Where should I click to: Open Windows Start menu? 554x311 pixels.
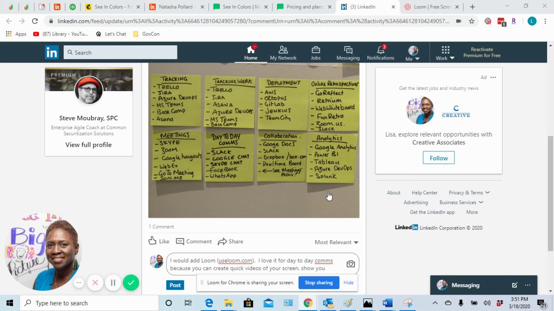[10, 303]
